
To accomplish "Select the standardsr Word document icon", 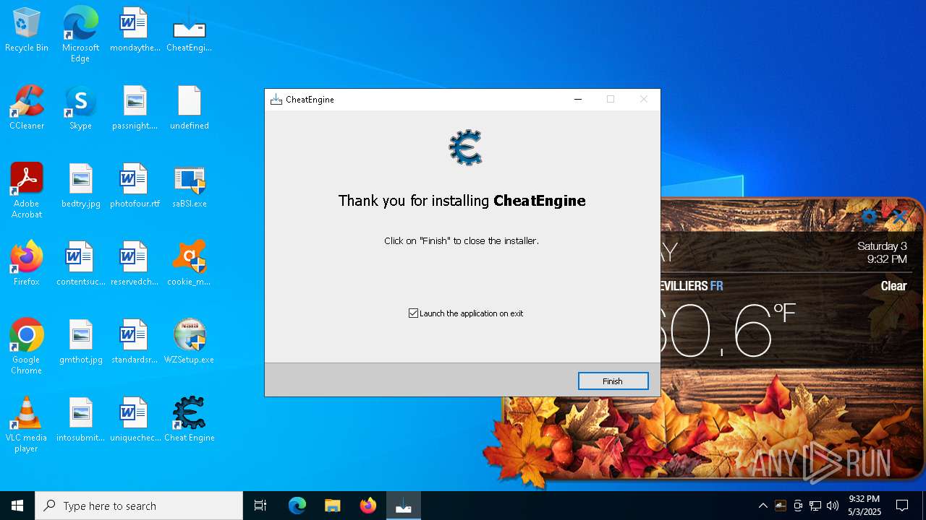I will click(135, 342).
